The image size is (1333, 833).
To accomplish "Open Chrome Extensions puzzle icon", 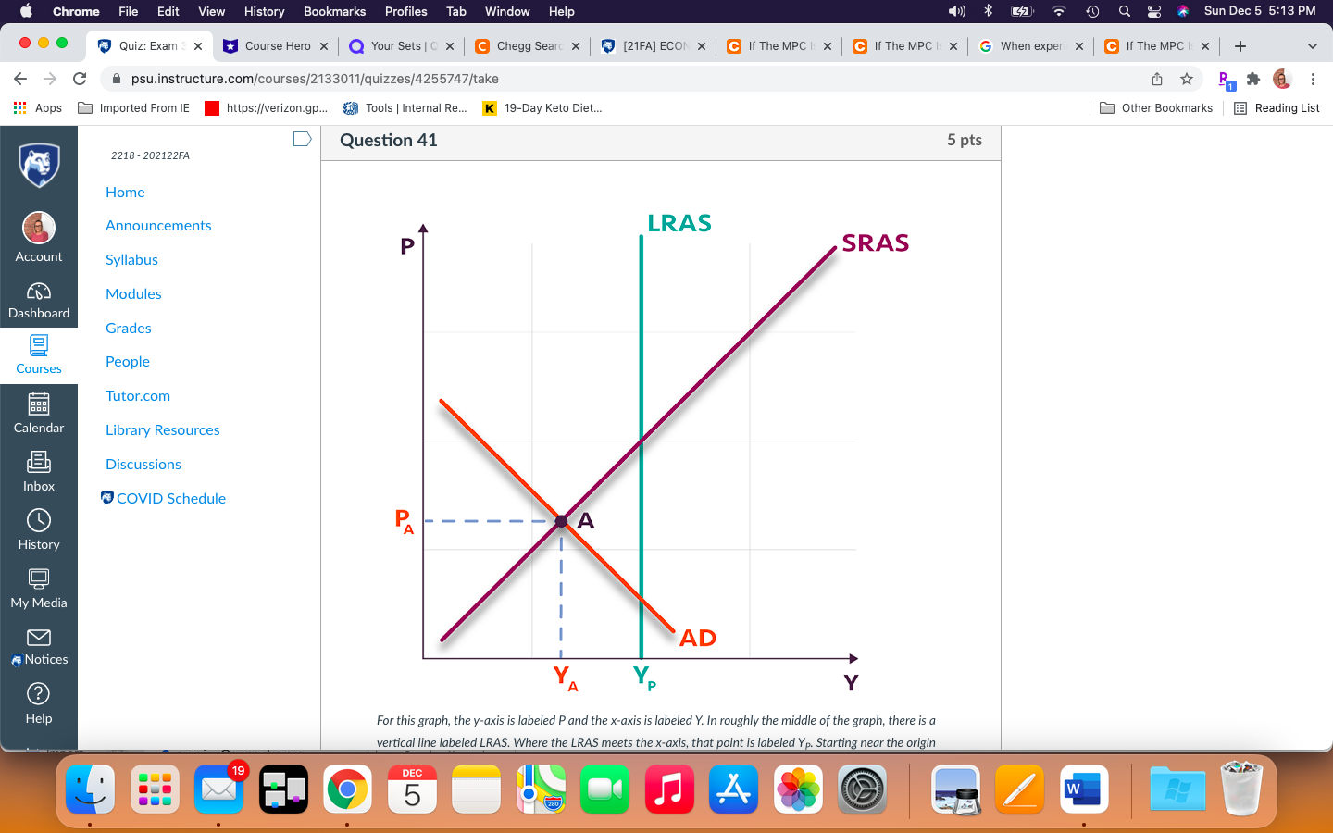I will coord(1253,79).
